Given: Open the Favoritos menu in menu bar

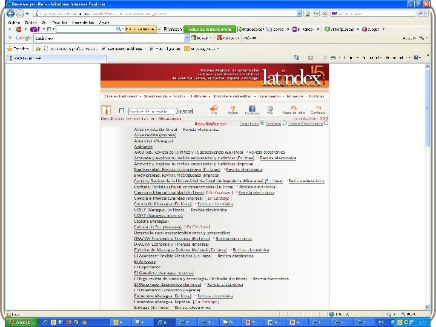Looking at the screenshot, I should pyautogui.click(x=60, y=22).
